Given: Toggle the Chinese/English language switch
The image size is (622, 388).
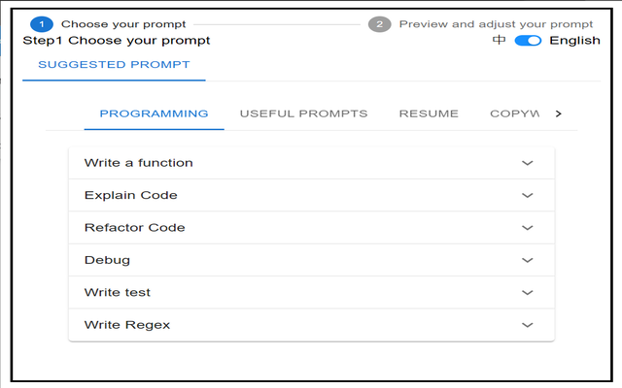Looking at the screenshot, I should (528, 41).
